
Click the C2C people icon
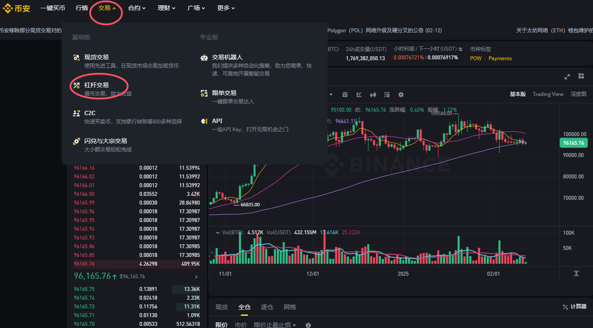coord(76,113)
